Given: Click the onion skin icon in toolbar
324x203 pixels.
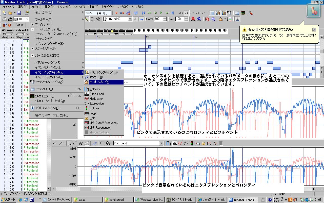Looking at the screenshot, I should pos(221,19).
